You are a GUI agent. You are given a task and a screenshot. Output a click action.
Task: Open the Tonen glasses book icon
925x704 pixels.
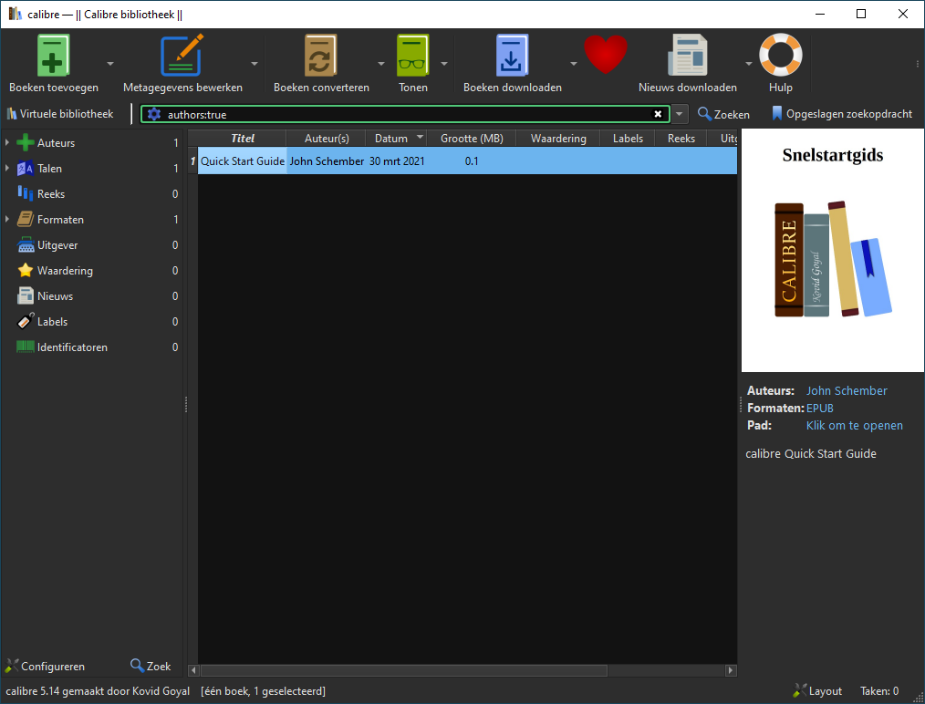point(413,56)
